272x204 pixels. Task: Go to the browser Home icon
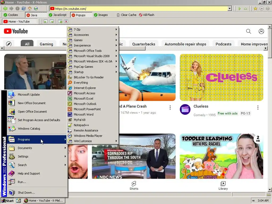pyautogui.click(x=30, y=8)
